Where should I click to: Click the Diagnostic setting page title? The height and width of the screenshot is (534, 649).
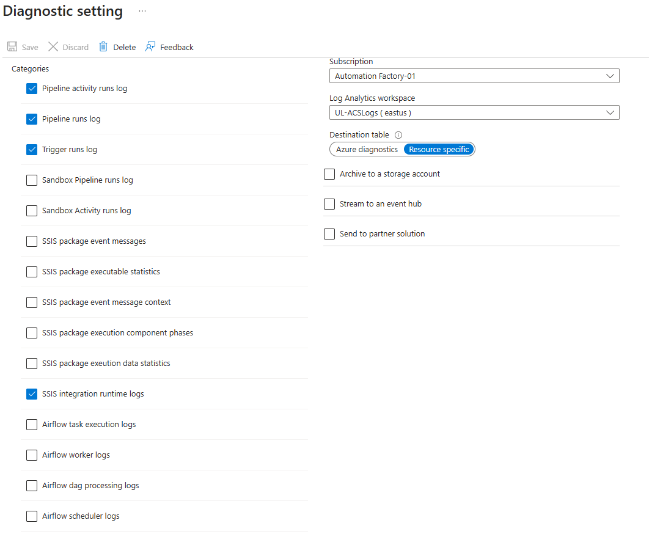click(x=63, y=11)
